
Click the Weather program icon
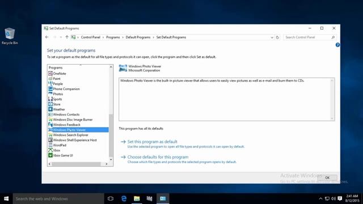tap(50, 109)
